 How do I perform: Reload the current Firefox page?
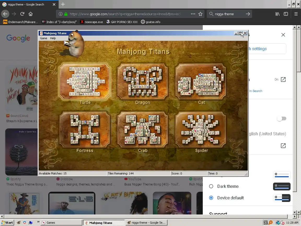coord(22,14)
